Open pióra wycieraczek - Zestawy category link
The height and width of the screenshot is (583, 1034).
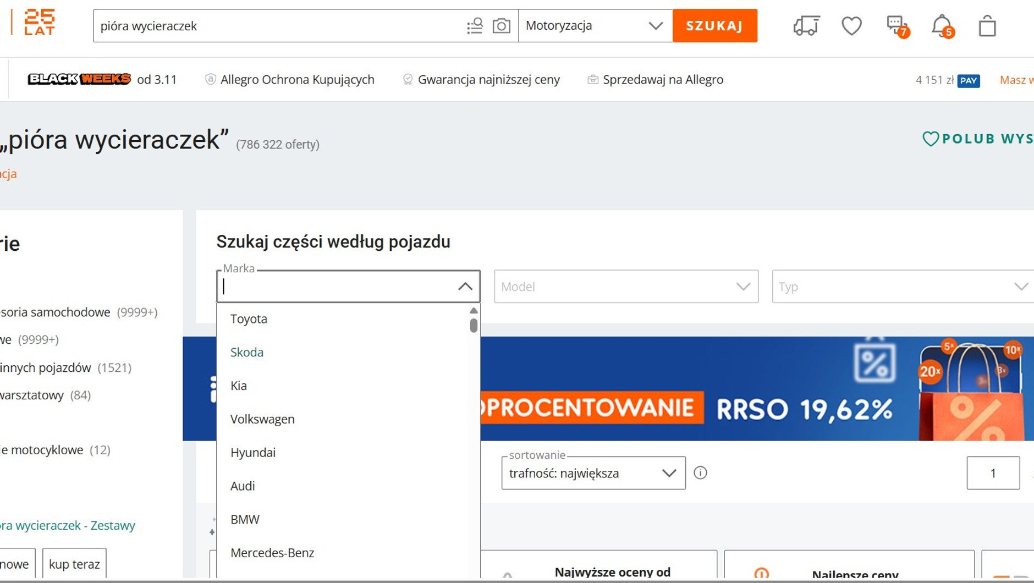[x=67, y=525]
